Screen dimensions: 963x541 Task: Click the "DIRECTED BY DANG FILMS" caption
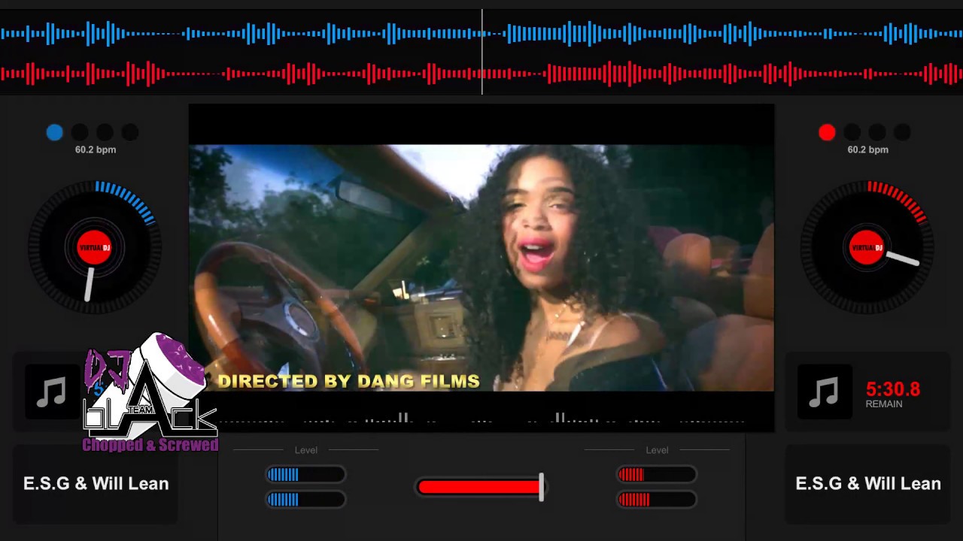coord(348,381)
